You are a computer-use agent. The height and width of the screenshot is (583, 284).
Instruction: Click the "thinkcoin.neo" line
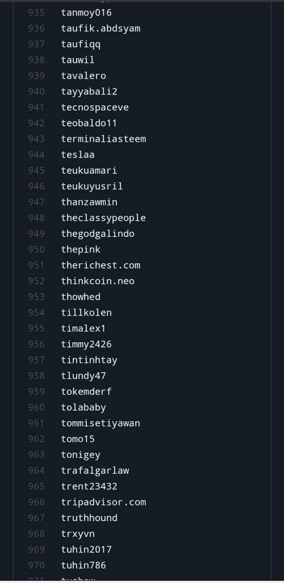pos(98,282)
